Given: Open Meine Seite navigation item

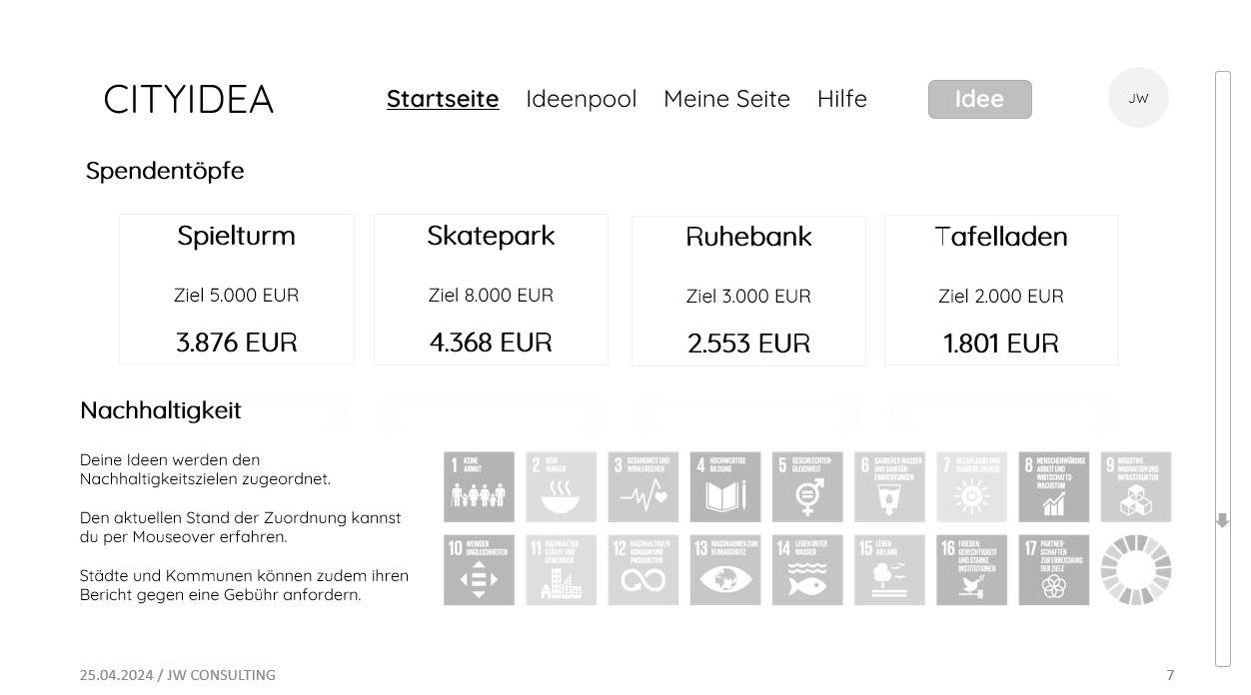Looking at the screenshot, I should 726,99.
